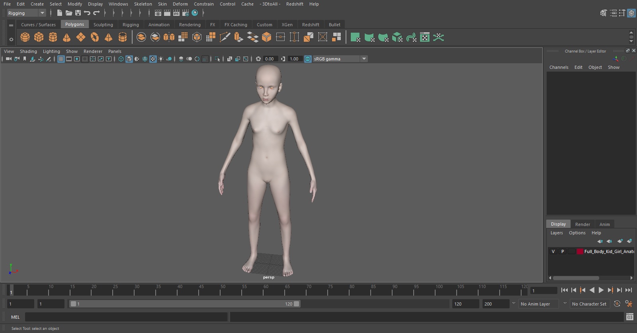
Task: Click the layer editor horizontal scrollbar
Action: point(576,278)
